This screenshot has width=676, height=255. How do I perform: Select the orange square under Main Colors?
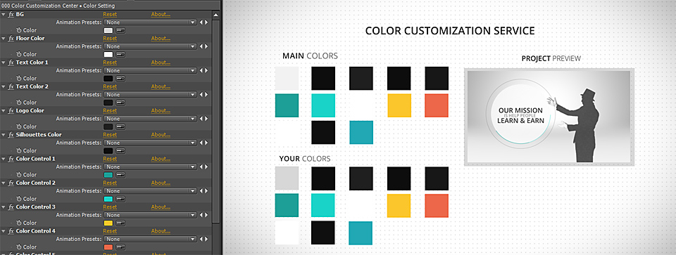coord(437,105)
